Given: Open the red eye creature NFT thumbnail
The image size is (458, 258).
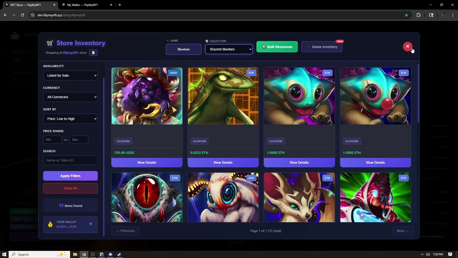Looking at the screenshot, I should pos(147,197).
